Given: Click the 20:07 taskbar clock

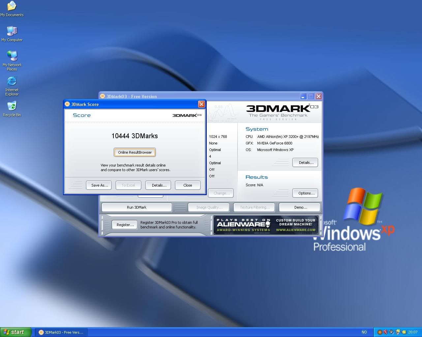Looking at the screenshot, I should [x=413, y=332].
